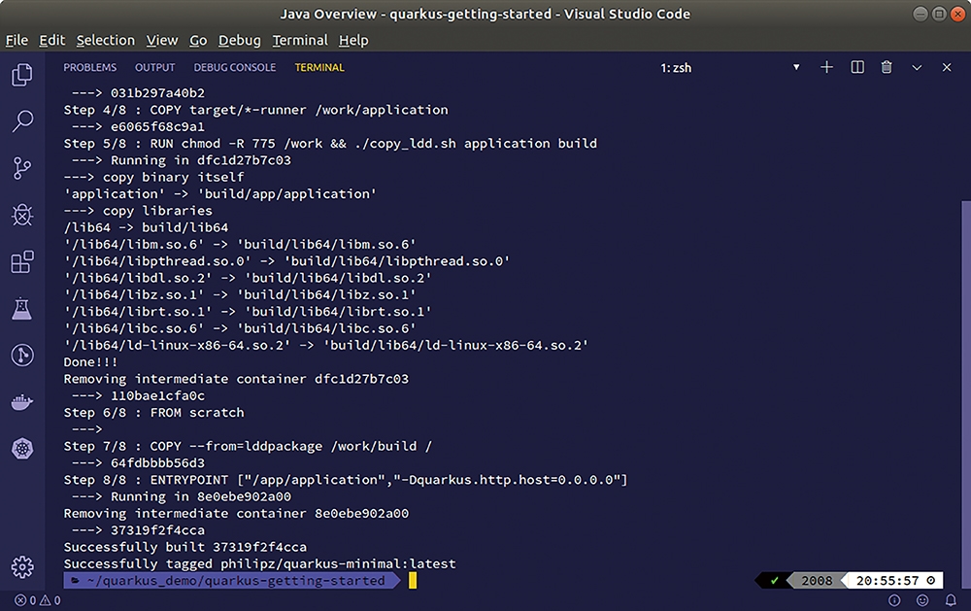971x611 pixels.
Task: Open the Terminal menu
Action: coord(300,40)
